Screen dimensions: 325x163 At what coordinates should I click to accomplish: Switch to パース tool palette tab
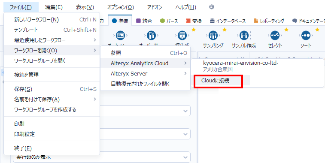click(169, 21)
